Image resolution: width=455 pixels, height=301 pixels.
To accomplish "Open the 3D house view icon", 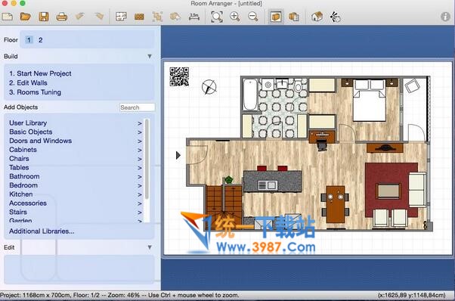I will coord(317,17).
